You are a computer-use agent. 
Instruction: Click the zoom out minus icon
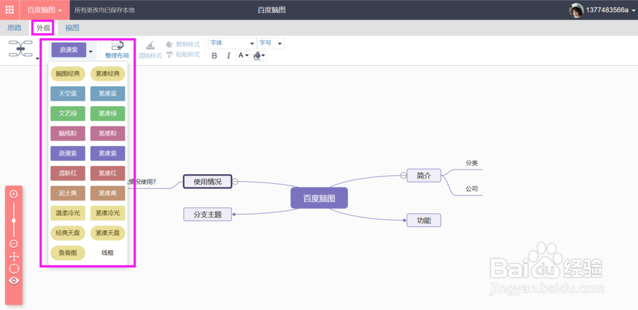tap(13, 244)
